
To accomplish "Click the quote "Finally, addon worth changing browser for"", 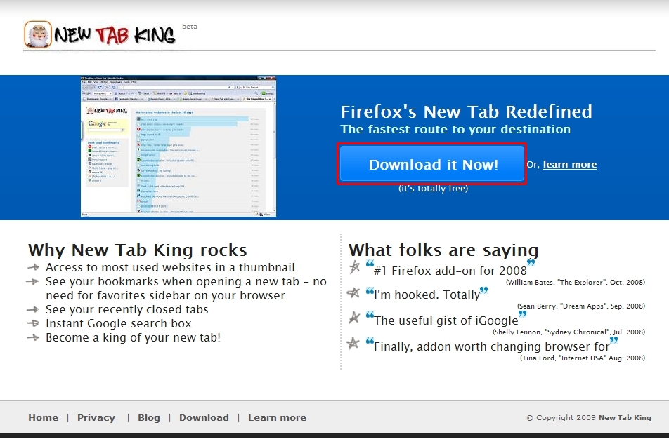I will click(491, 346).
